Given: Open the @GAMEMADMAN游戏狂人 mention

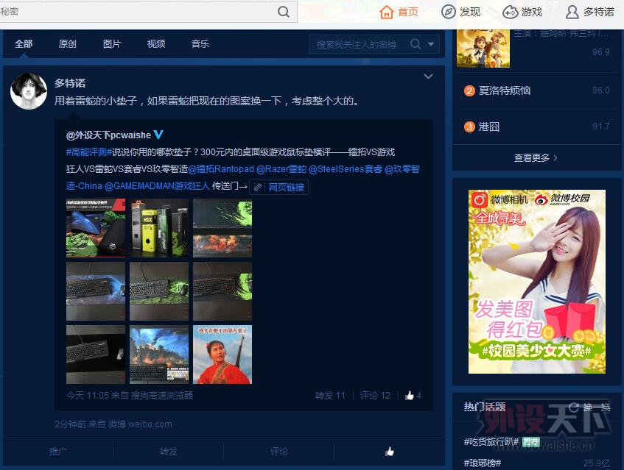Looking at the screenshot, I should pos(157,186).
